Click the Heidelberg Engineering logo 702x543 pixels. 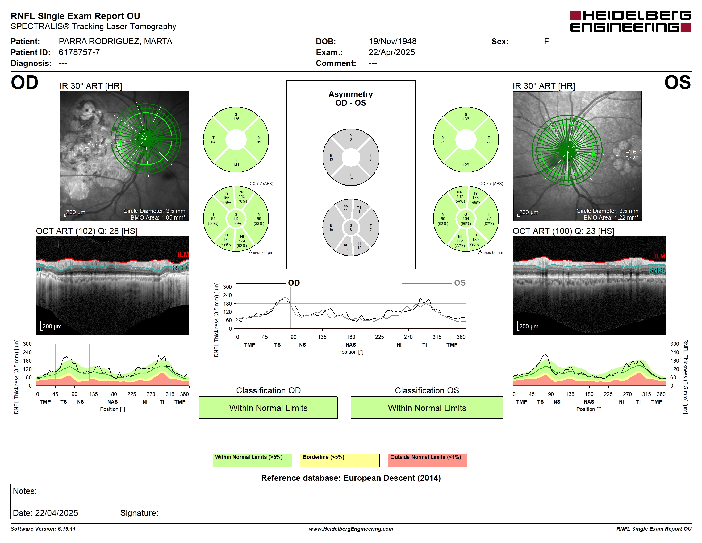(630, 21)
